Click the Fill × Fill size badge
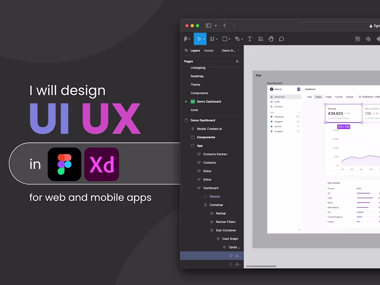 click(344, 127)
